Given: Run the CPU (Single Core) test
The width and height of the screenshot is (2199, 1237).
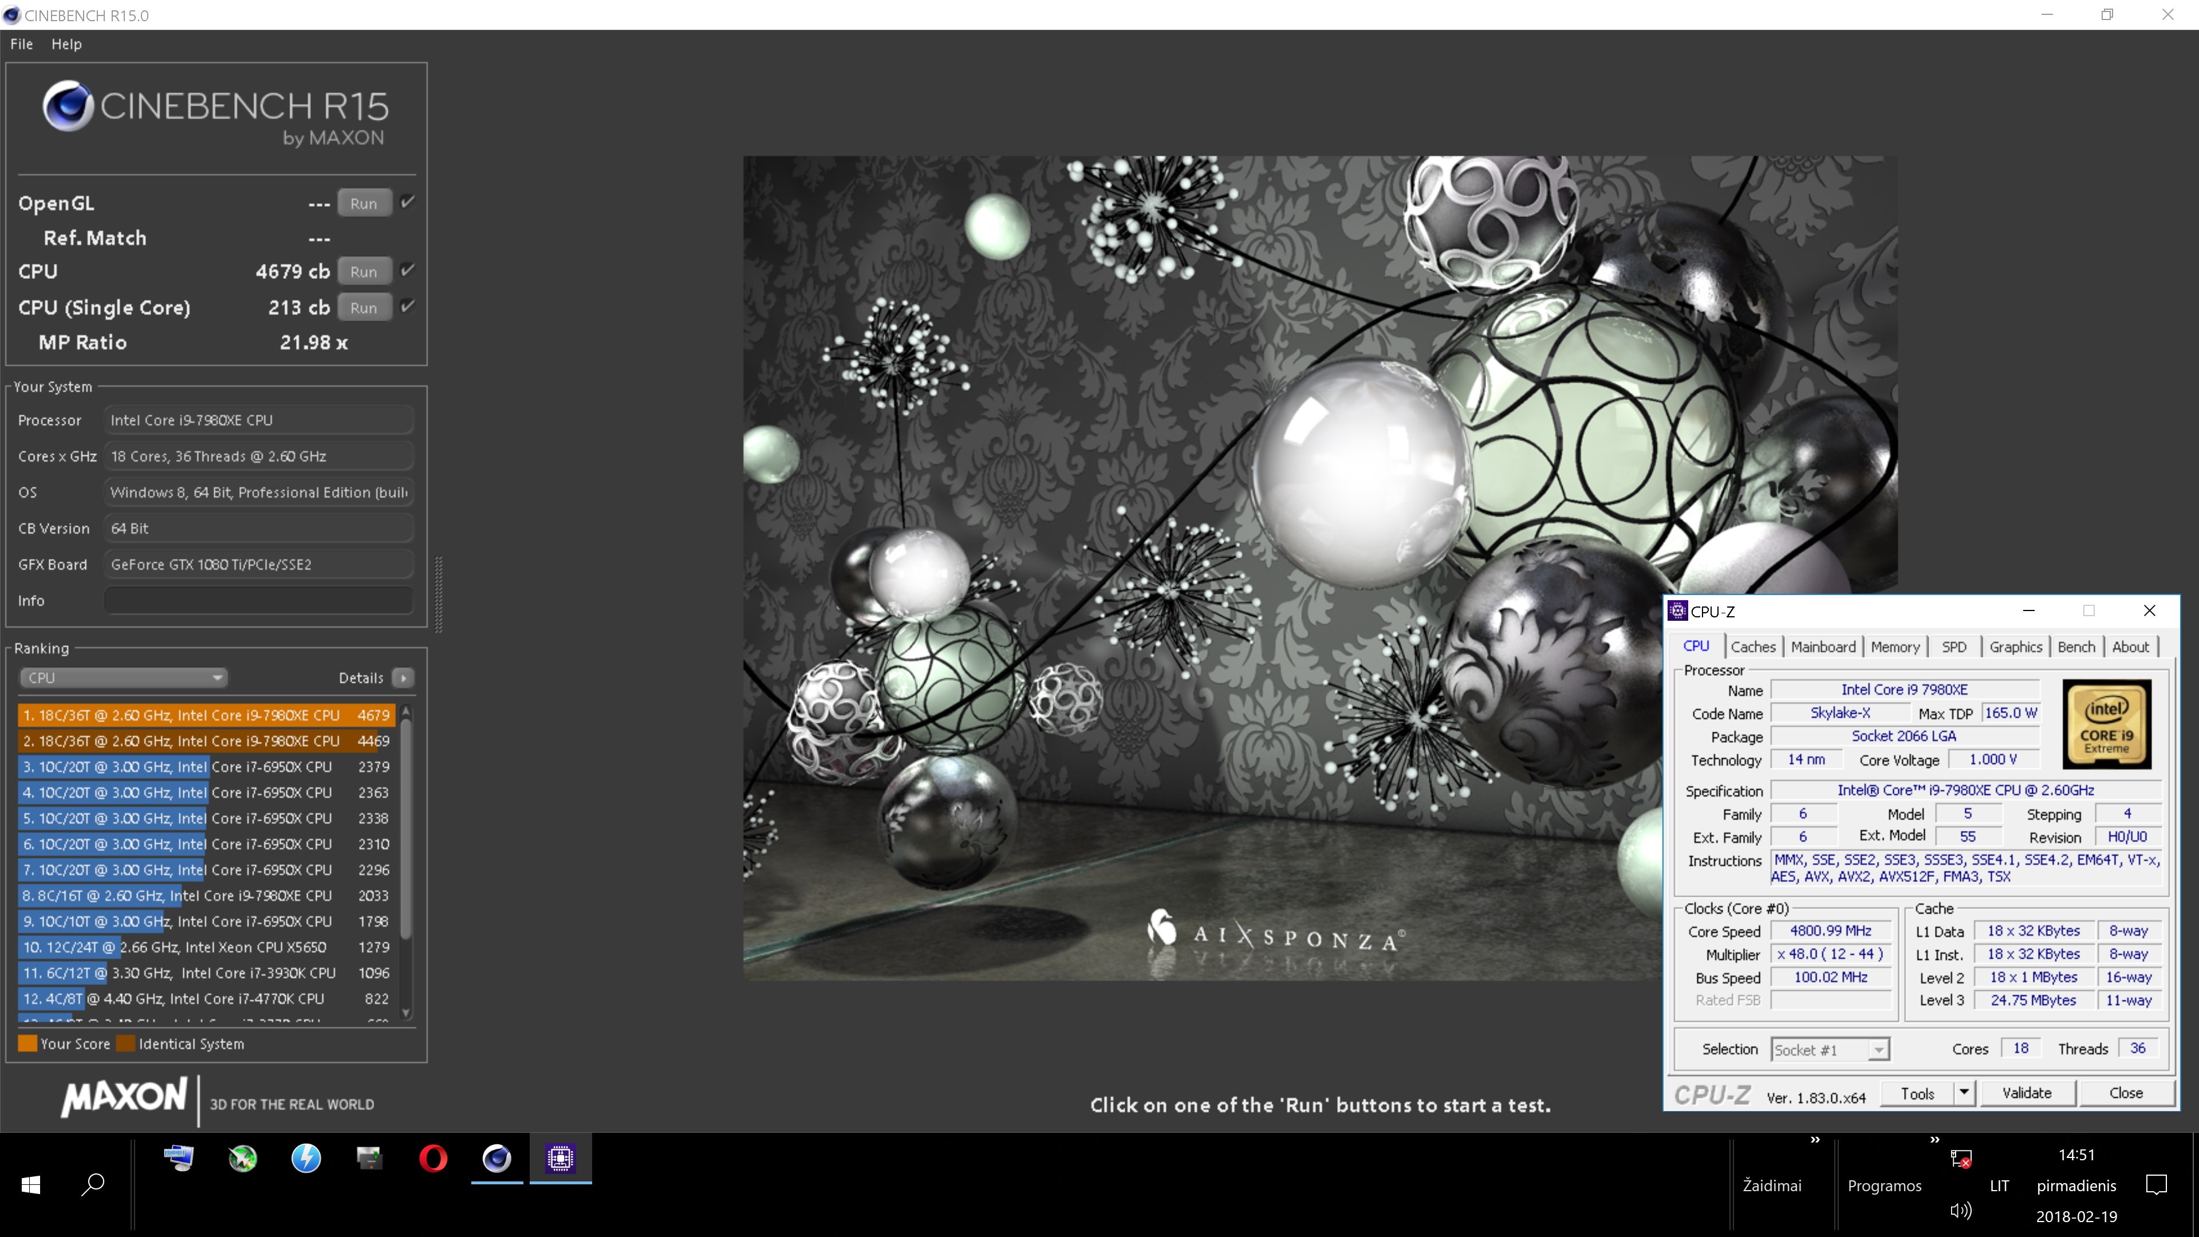Looking at the screenshot, I should click(364, 308).
